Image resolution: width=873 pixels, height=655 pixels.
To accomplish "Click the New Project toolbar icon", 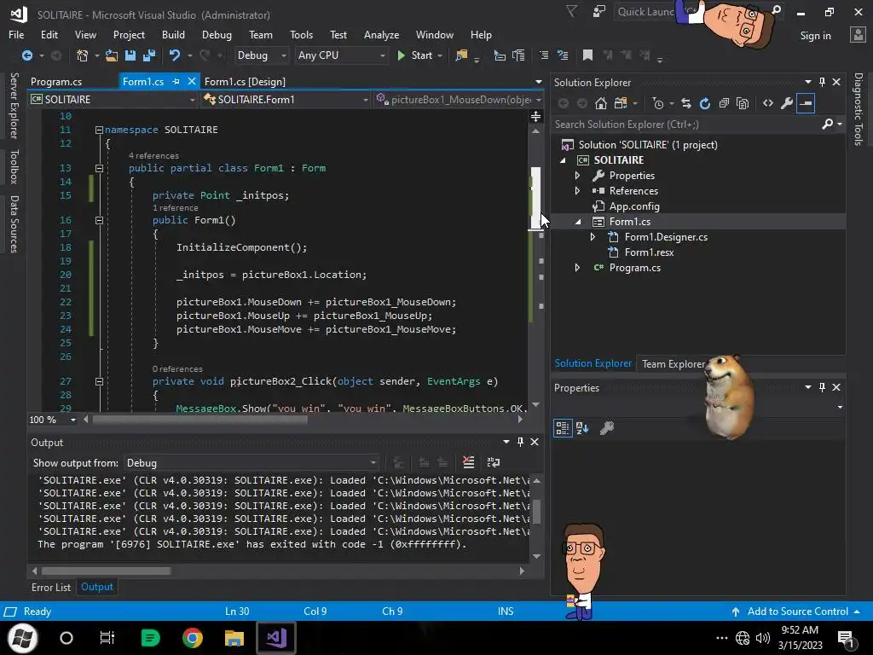I will (83, 55).
